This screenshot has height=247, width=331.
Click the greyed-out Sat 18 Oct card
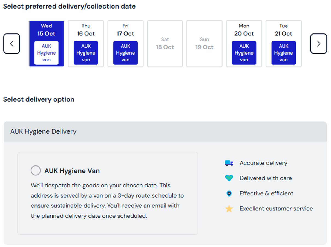165,43
